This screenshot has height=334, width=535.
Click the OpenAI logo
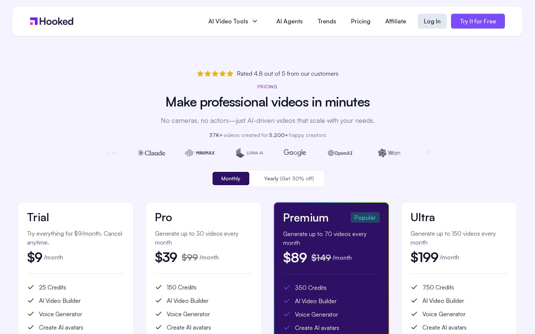click(340, 153)
